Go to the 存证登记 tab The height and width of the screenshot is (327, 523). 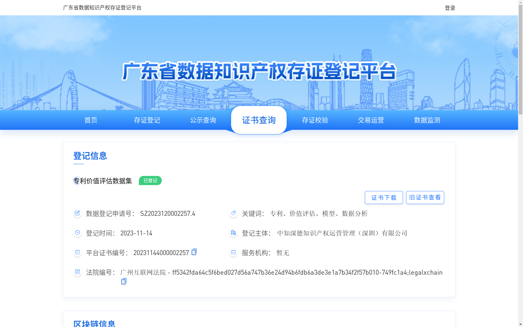(x=147, y=120)
